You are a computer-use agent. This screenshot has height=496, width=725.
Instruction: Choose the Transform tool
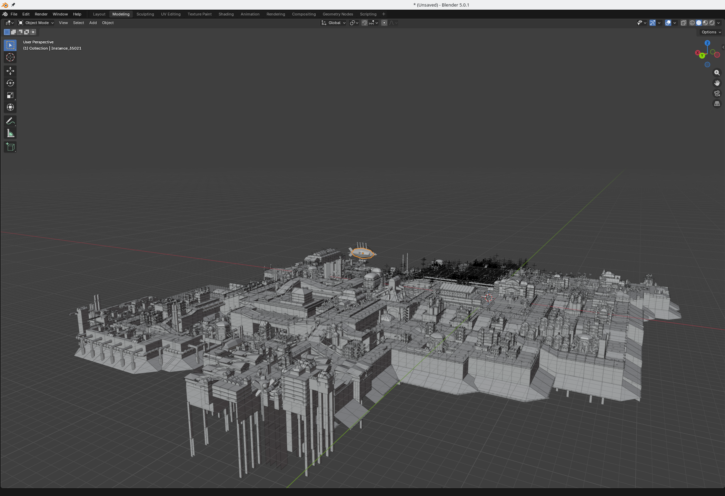(x=10, y=107)
